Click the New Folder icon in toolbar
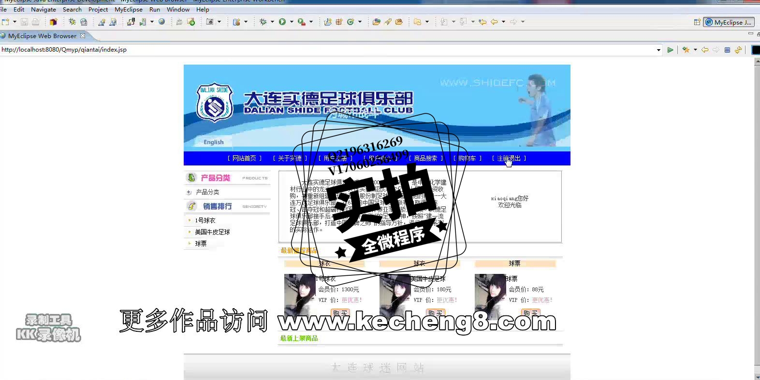The height and width of the screenshot is (380, 760). pyautogui.click(x=418, y=22)
